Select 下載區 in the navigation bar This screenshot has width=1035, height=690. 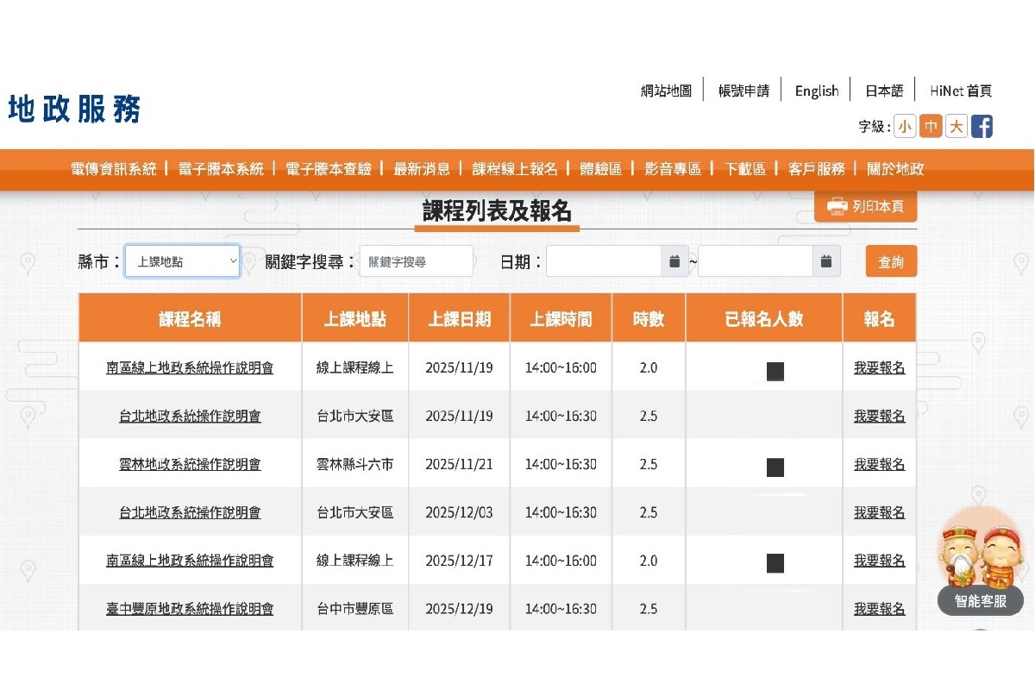pos(744,169)
